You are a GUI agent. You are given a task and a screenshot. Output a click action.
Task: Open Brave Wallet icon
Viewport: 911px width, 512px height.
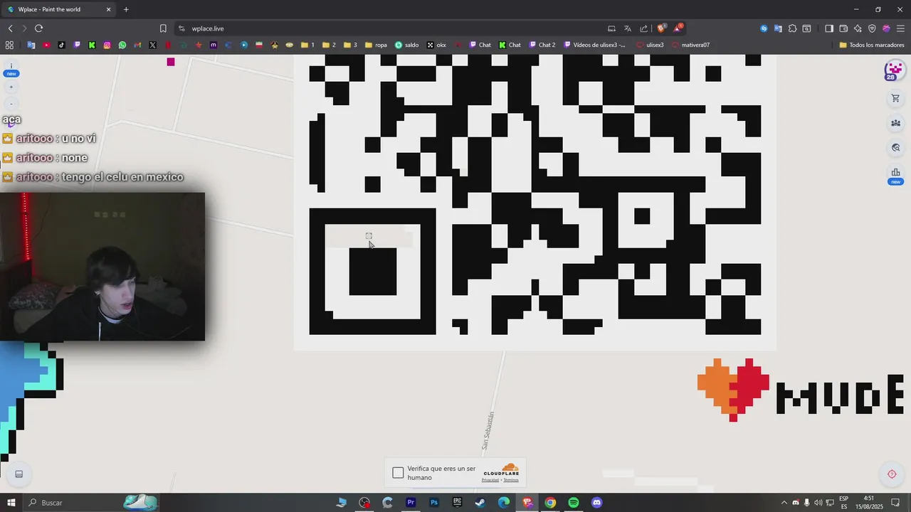click(843, 28)
